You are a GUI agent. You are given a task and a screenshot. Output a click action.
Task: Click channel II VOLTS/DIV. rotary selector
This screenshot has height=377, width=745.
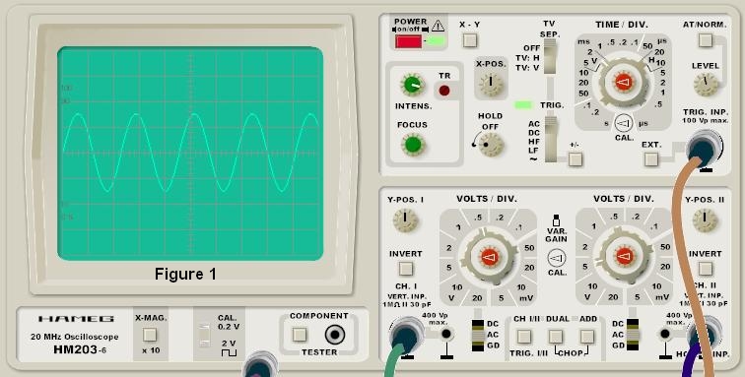(625, 257)
